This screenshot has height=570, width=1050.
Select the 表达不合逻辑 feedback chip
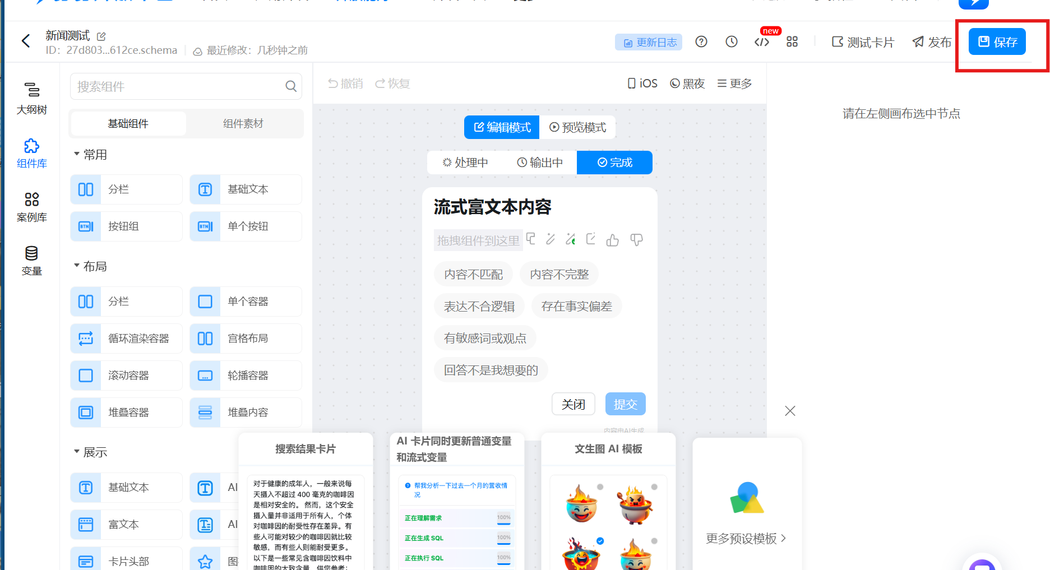pos(479,306)
